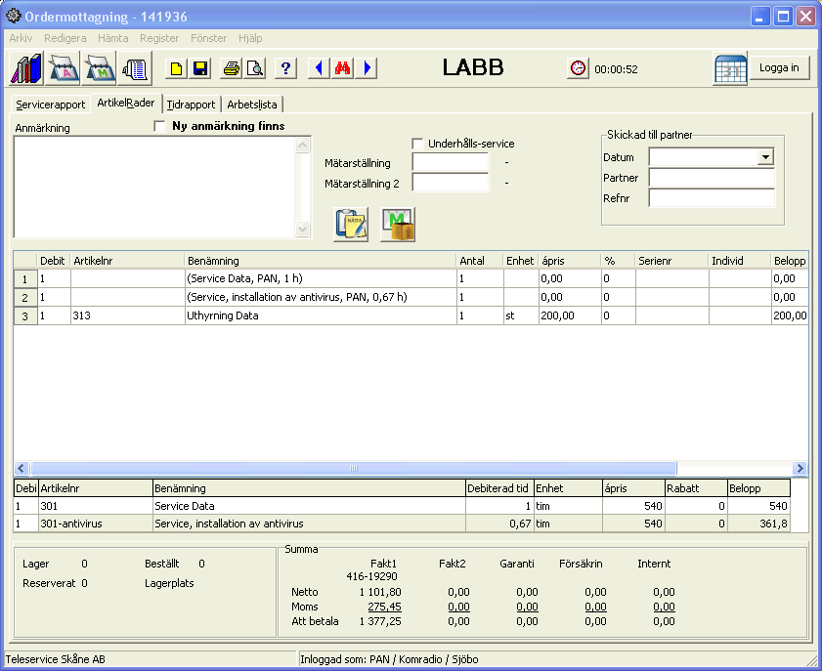Click the new document icon
Image resolution: width=822 pixels, height=671 pixels.
pos(176,68)
